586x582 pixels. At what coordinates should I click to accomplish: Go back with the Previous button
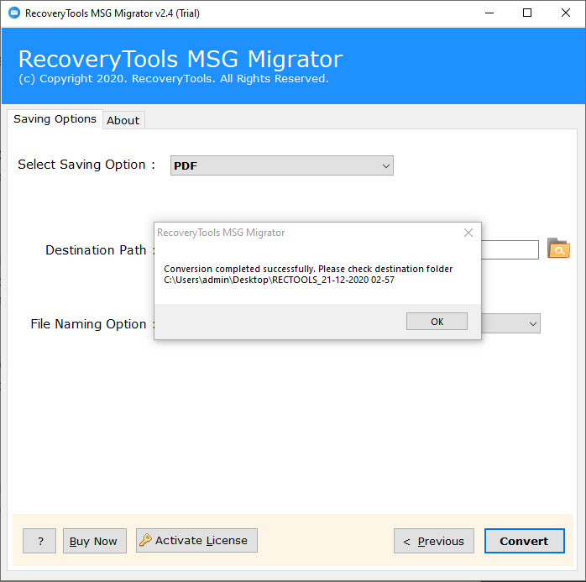click(x=433, y=541)
